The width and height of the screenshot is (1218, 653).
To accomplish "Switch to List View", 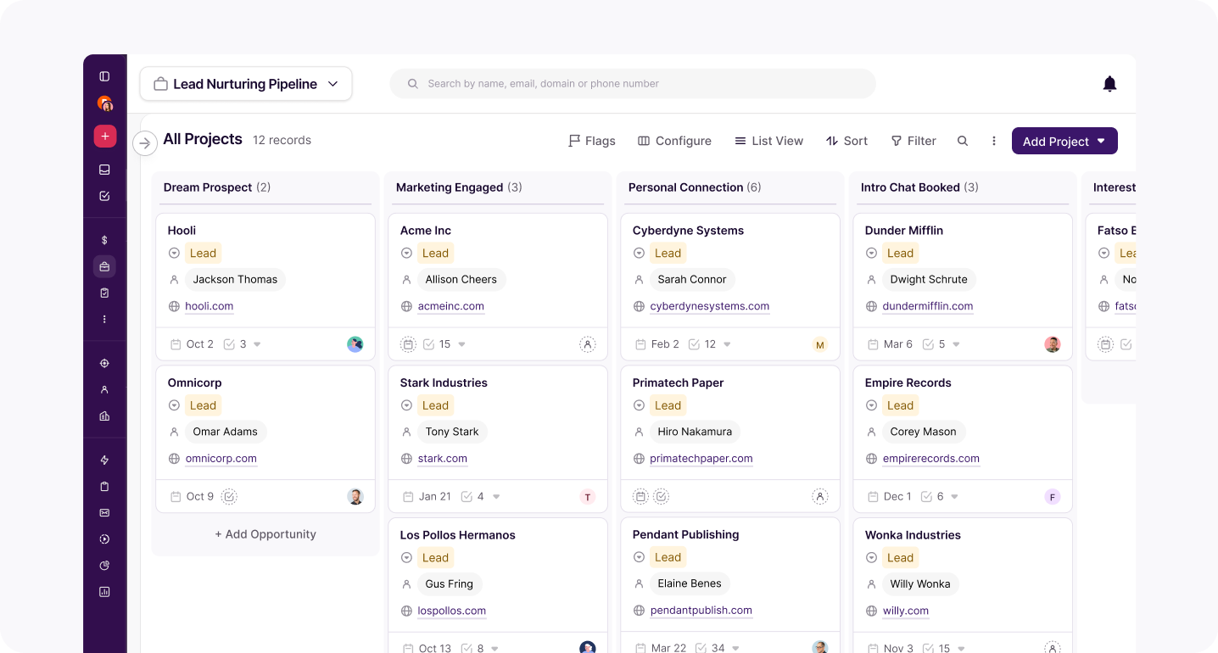I will click(768, 141).
